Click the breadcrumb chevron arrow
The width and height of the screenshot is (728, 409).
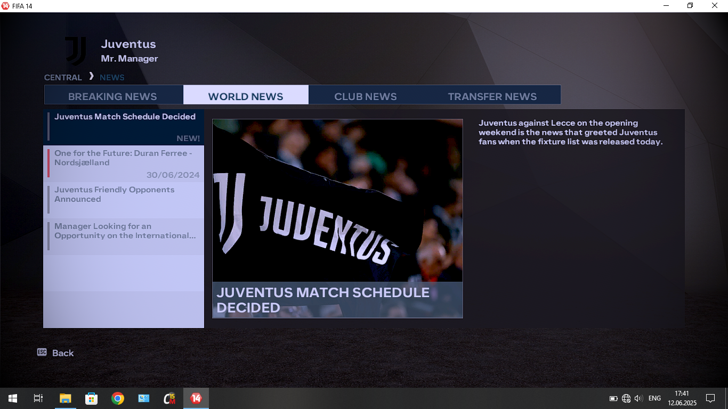click(91, 76)
